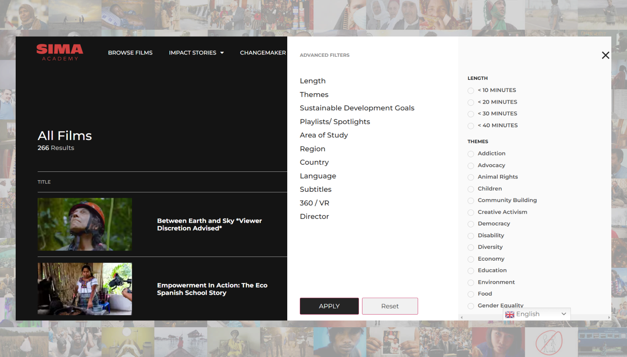Close the advanced filters panel
This screenshot has width=627, height=357.
tap(605, 55)
